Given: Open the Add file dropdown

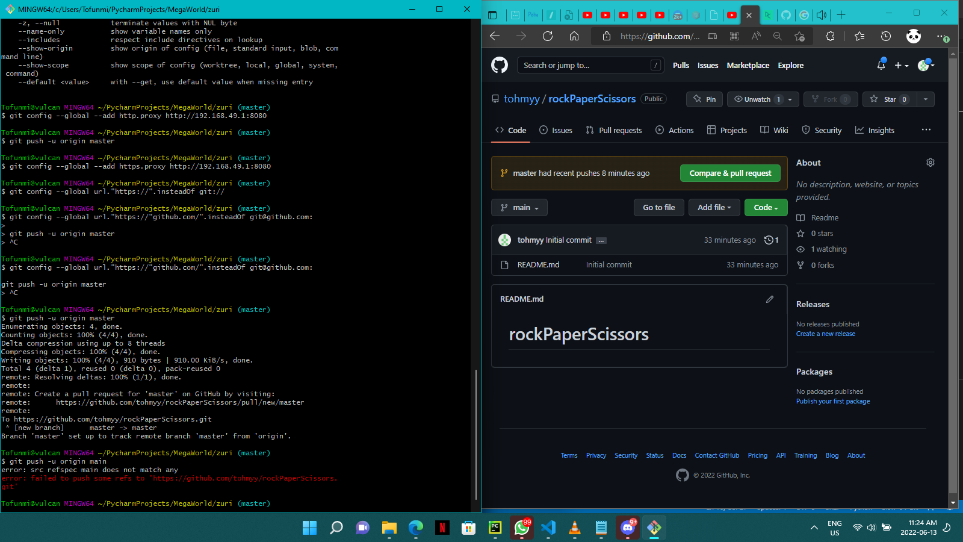Looking at the screenshot, I should 714,207.
